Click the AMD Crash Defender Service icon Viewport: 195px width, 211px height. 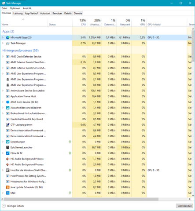point(7,57)
